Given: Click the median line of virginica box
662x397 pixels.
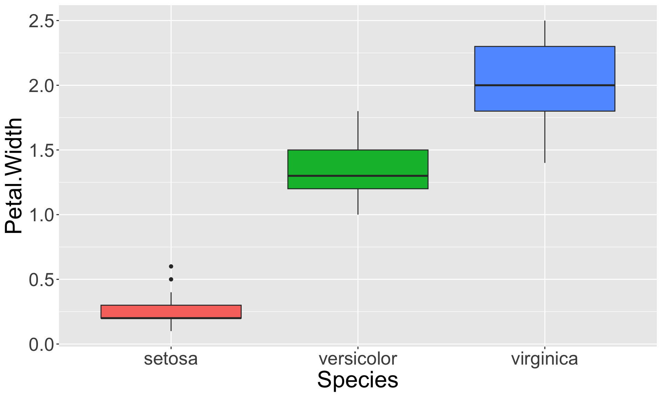Looking at the screenshot, I should point(544,85).
